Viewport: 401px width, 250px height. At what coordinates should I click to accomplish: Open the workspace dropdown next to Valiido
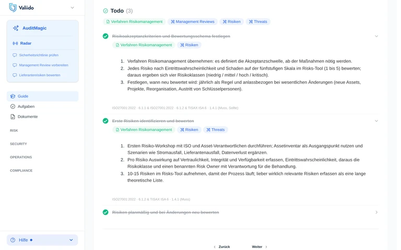[x=73, y=8]
